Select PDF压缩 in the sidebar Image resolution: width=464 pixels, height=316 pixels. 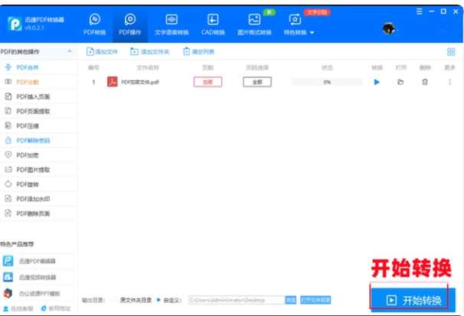click(x=38, y=126)
